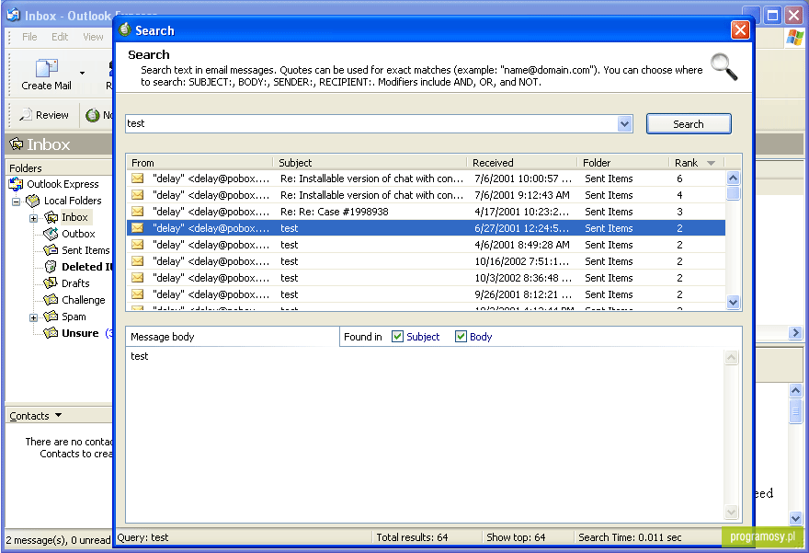Sort results by the Received column
The height and width of the screenshot is (553, 809).
521,163
